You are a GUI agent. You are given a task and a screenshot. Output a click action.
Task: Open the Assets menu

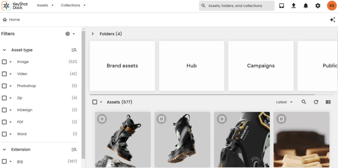pos(45,6)
